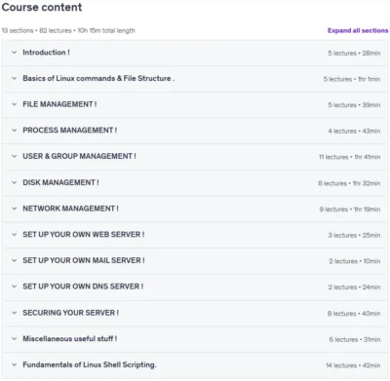Open the Miscellaneous useful stuff section title

click(x=70, y=339)
